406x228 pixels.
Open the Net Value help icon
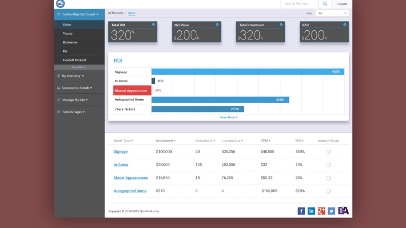point(217,25)
